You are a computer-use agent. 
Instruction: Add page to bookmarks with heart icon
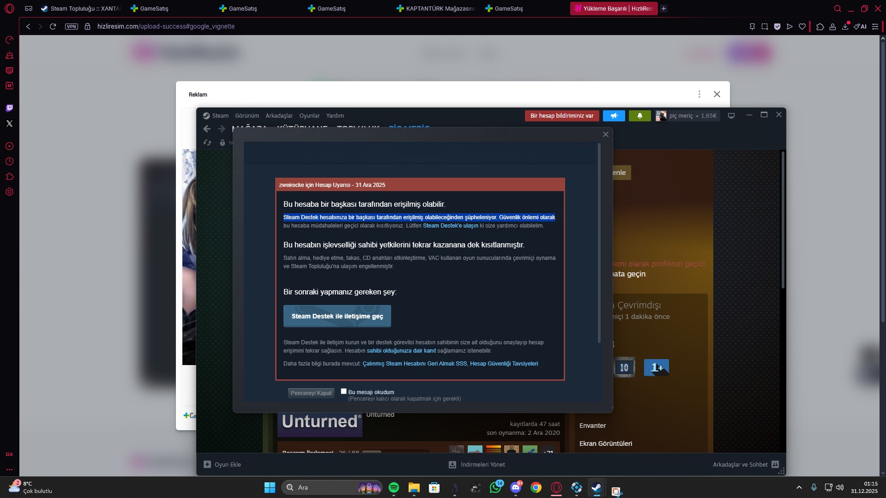pos(802,26)
